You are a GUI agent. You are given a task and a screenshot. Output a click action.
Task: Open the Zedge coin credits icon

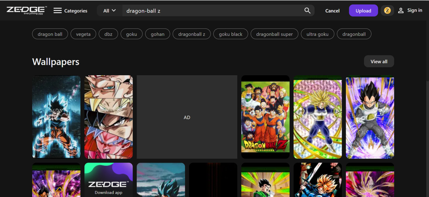click(387, 10)
